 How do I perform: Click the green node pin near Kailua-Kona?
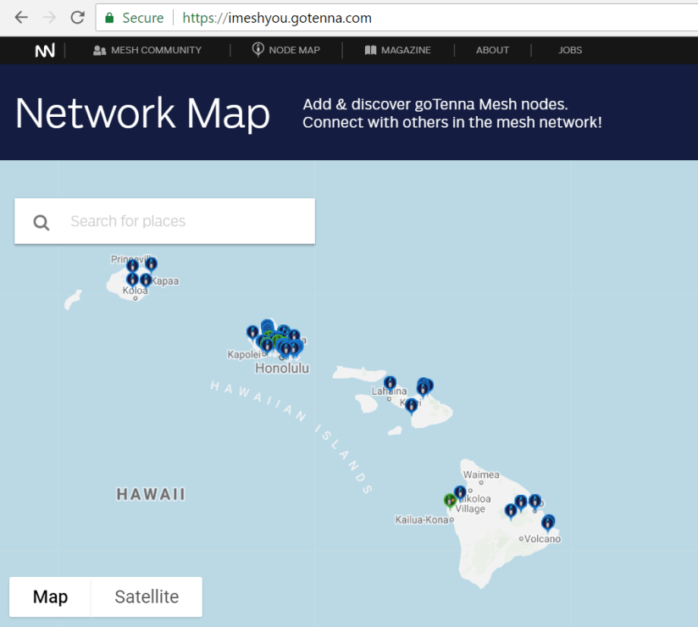click(450, 499)
